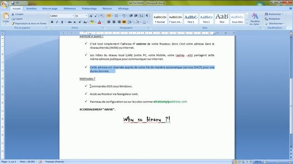
Task: Cut selection with the Couper button
Action: pos(17,14)
